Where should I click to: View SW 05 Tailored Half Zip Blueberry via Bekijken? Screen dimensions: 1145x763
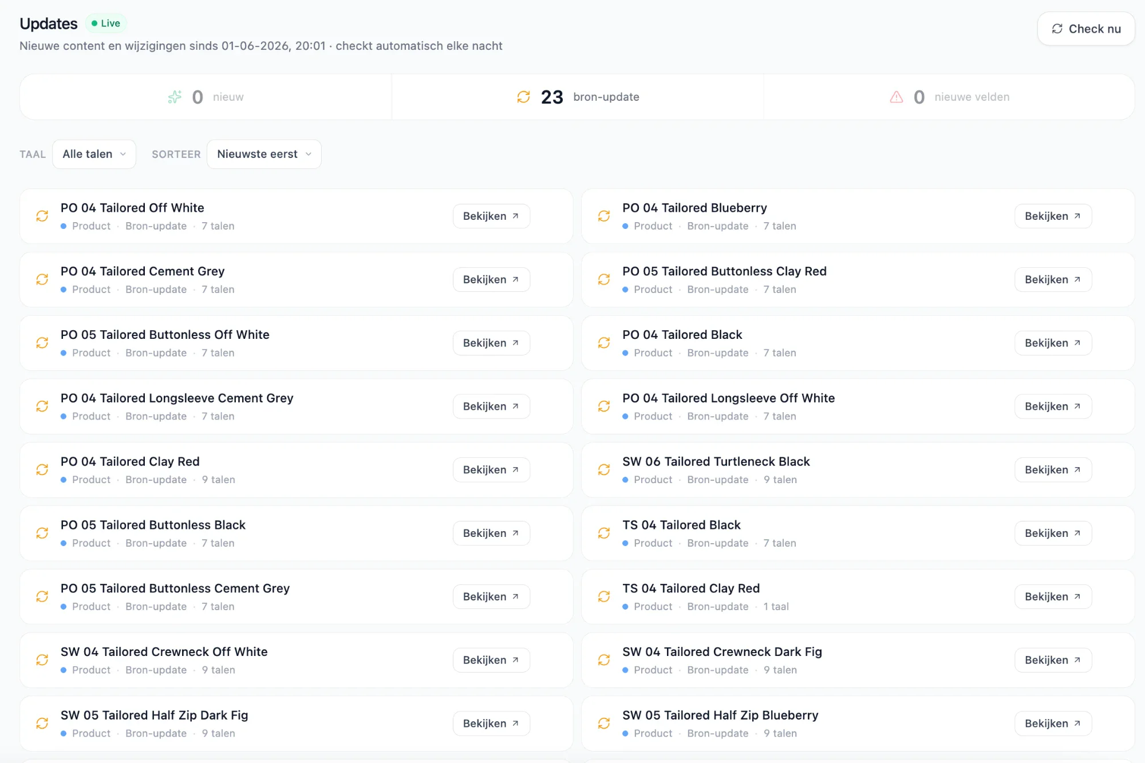pos(1053,724)
